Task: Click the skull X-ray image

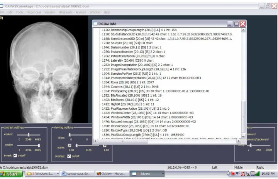Action: [x=44, y=69]
